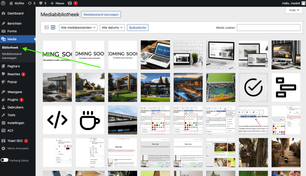The width and height of the screenshot is (306, 176).
Task: Select the green-roof pool building thumbnail
Action: tap(221, 87)
